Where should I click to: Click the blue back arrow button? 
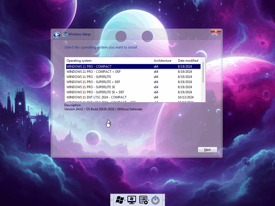pyautogui.click(x=57, y=35)
